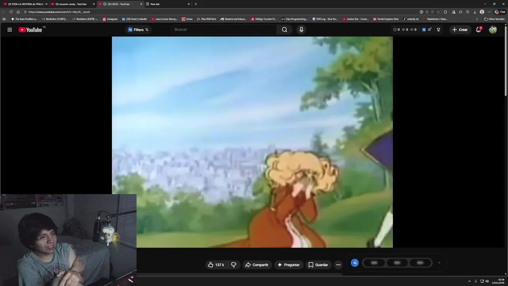
Task: Open the GitHyp bookmark
Action: tap(264, 19)
